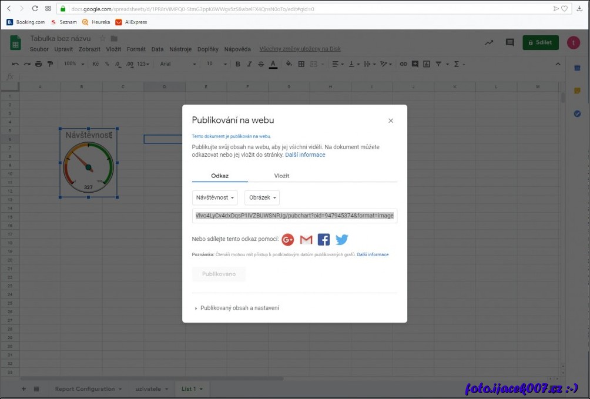Toggle strikethrough formatting in toolbar
The height and width of the screenshot is (399, 590).
click(260, 64)
